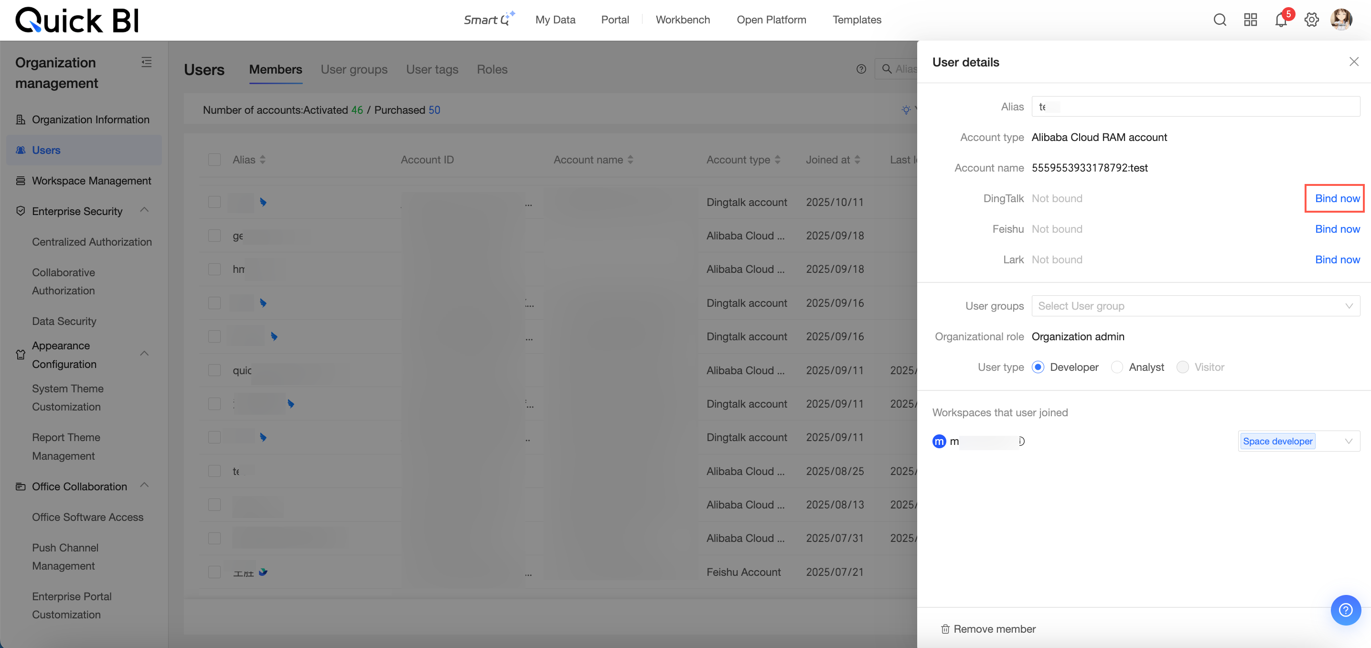Image resolution: width=1371 pixels, height=648 pixels.
Task: Switch to the User groups tab
Action: point(353,69)
